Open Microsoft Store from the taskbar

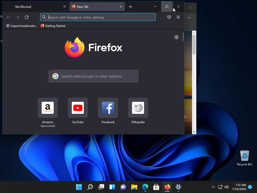[156, 187]
